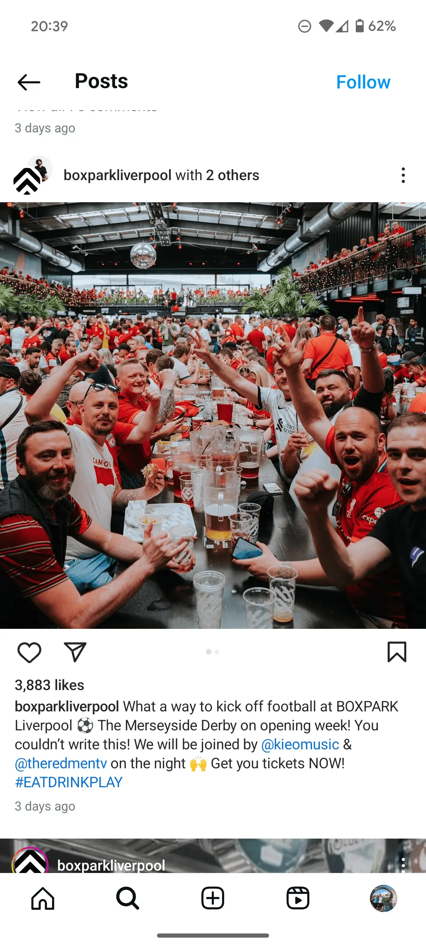Open 'with 2 others' collaborators list
426x948 pixels.
[217, 175]
